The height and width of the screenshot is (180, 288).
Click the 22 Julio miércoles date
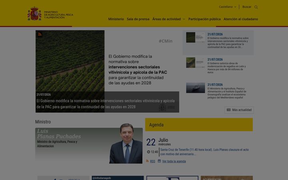[x=158, y=142]
